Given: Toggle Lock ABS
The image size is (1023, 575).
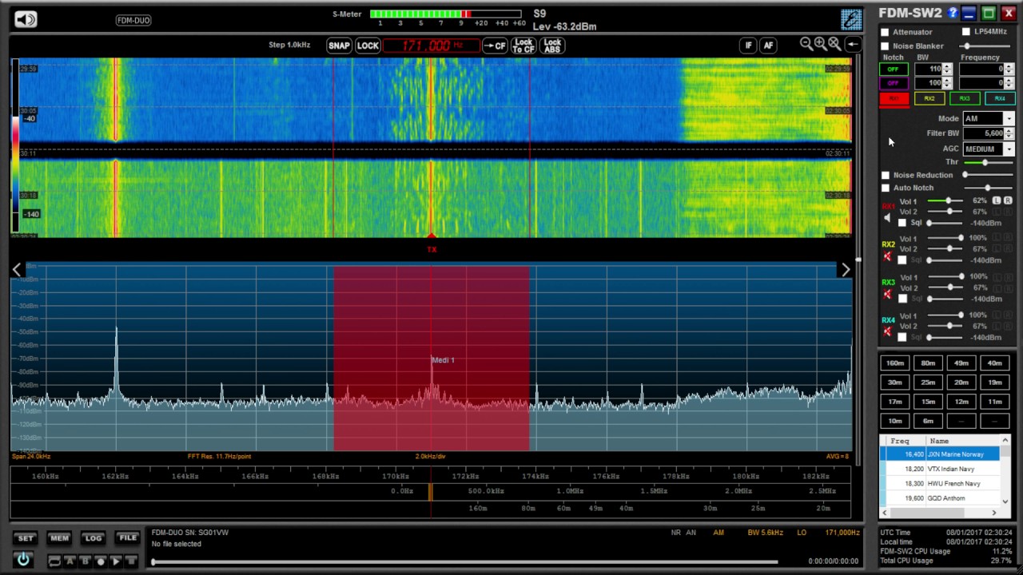Looking at the screenshot, I should [552, 46].
